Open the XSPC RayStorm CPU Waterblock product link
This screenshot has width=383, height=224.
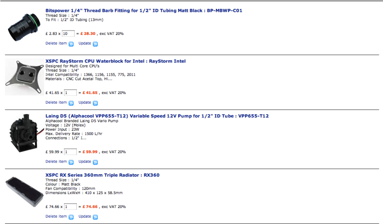tap(116, 61)
